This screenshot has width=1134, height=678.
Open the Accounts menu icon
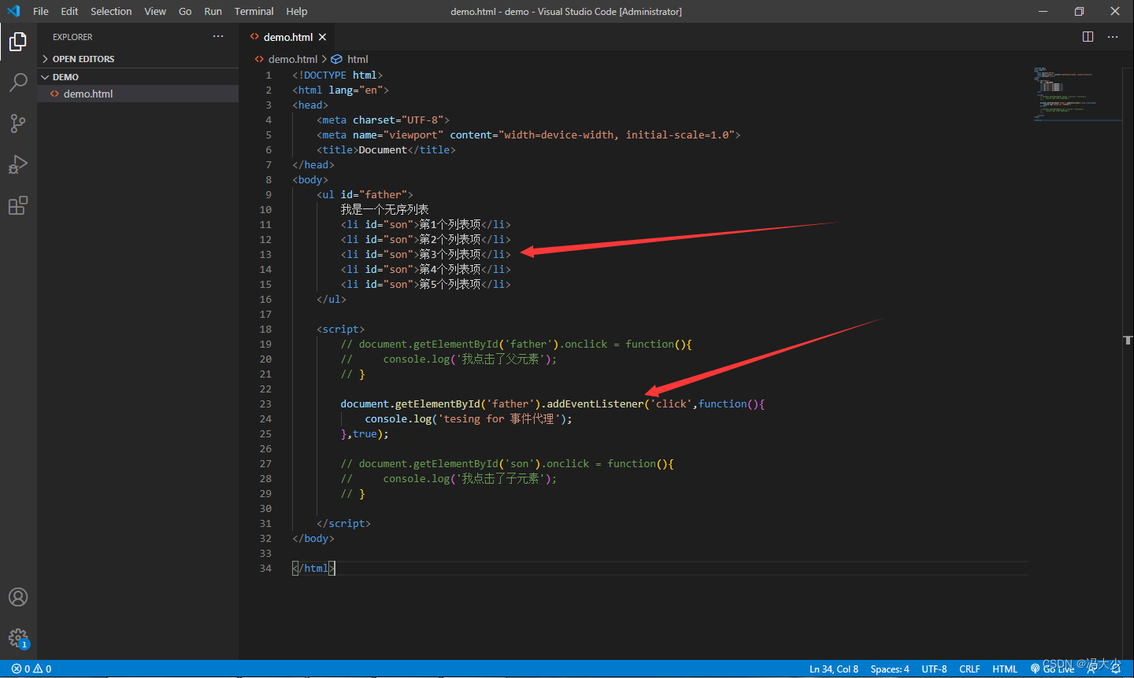tap(18, 597)
